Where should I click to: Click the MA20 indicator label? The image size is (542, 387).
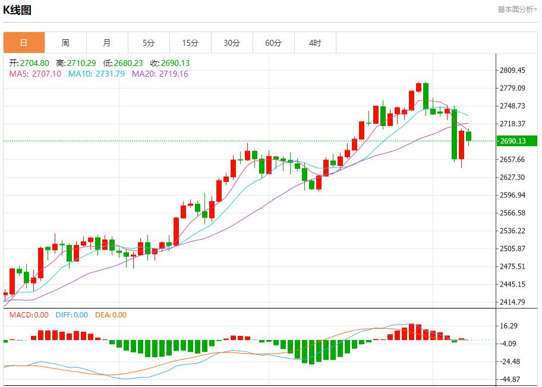[160, 74]
